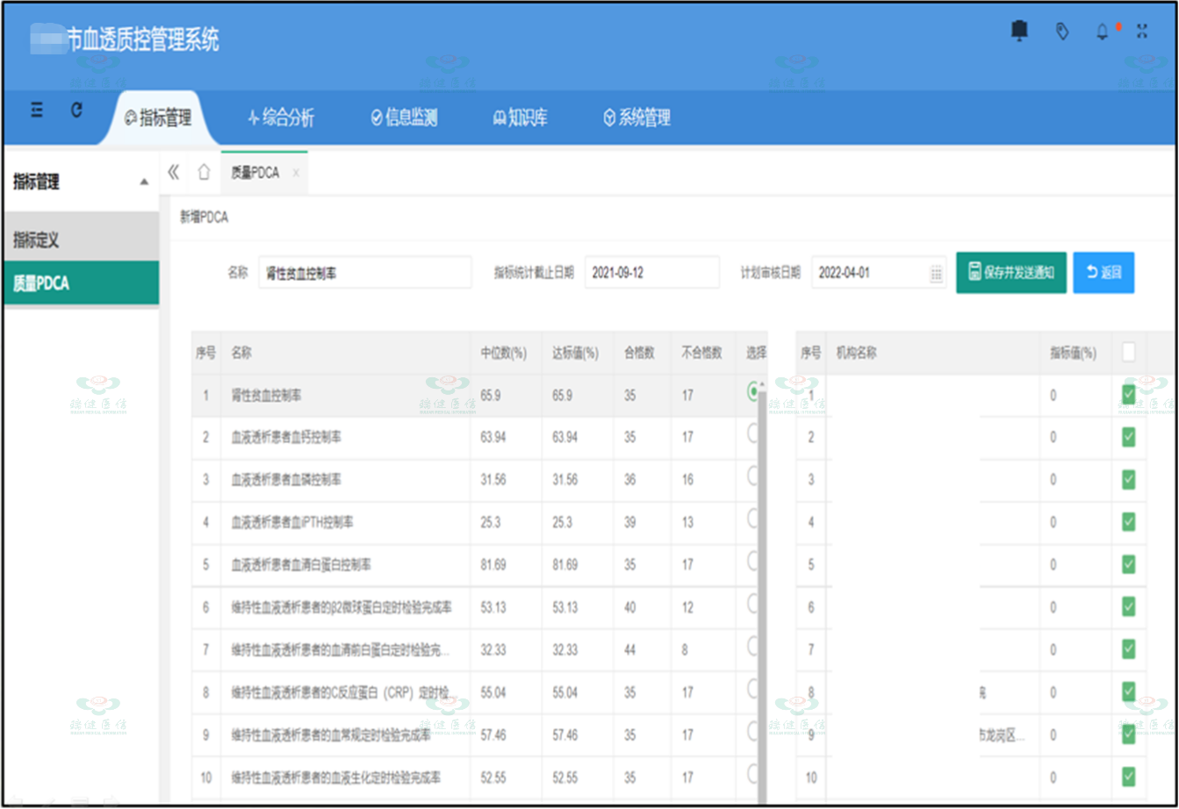Click the refresh icon in nav bar
The image size is (1179, 809).
76,110
